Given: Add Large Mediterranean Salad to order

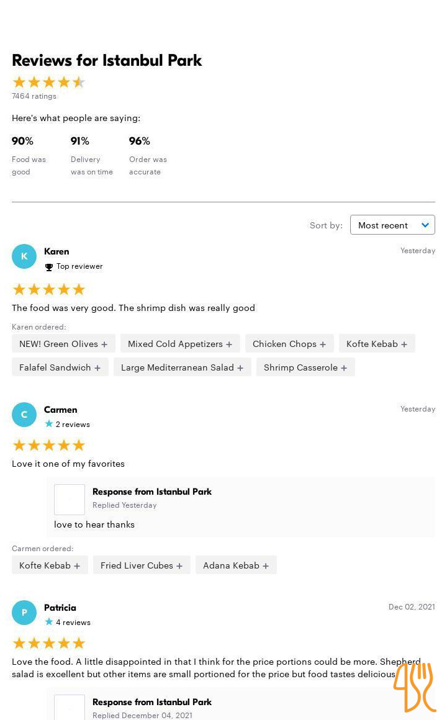Looking at the screenshot, I should pos(182,367).
